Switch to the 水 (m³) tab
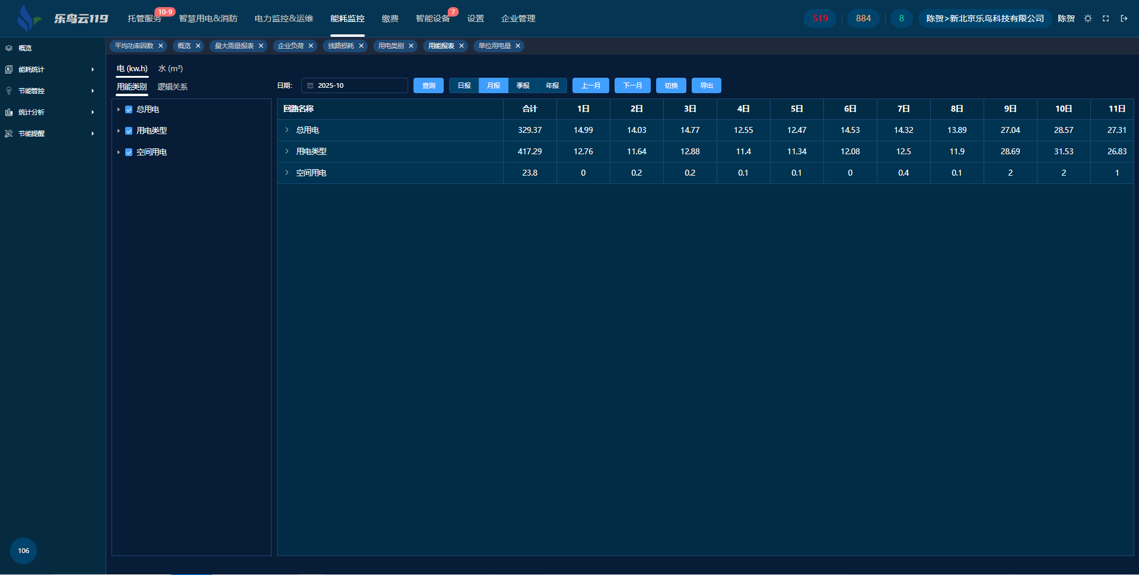The image size is (1139, 575). point(170,69)
